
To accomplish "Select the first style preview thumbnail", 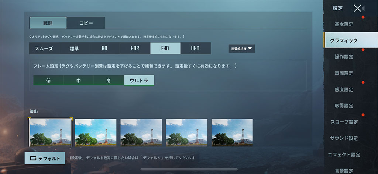I will coord(50,132).
